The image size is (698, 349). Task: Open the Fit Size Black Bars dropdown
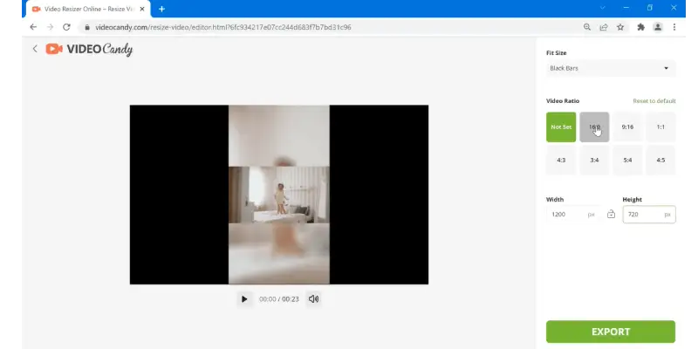tap(610, 68)
